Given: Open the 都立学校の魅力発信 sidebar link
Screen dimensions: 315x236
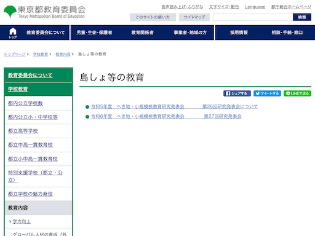Looking at the screenshot, I should click(30, 194).
